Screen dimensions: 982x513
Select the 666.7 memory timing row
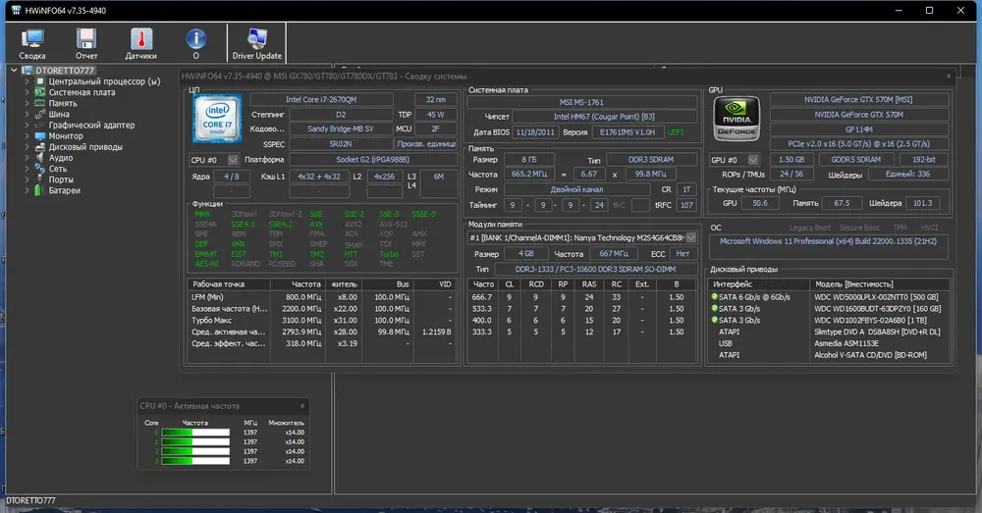(582, 297)
